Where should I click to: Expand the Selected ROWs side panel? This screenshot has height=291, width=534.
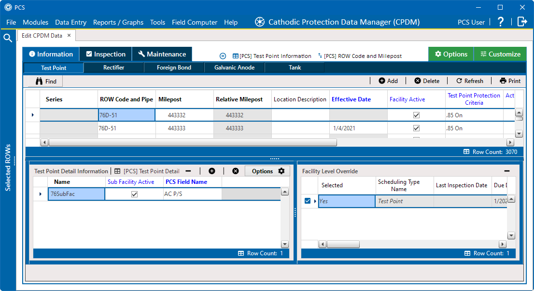coord(8,167)
